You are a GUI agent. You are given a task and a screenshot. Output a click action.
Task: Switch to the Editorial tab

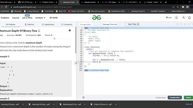(29, 25)
